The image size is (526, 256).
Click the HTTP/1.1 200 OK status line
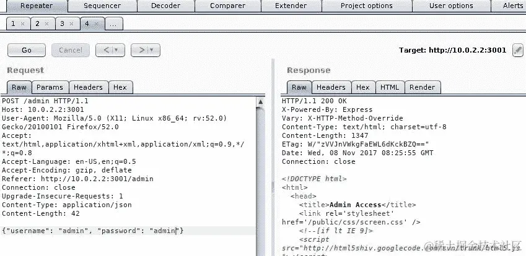click(x=314, y=101)
